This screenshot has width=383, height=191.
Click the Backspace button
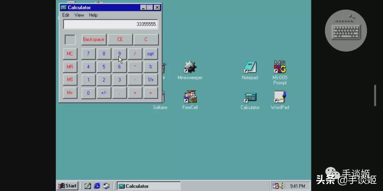[x=94, y=40]
